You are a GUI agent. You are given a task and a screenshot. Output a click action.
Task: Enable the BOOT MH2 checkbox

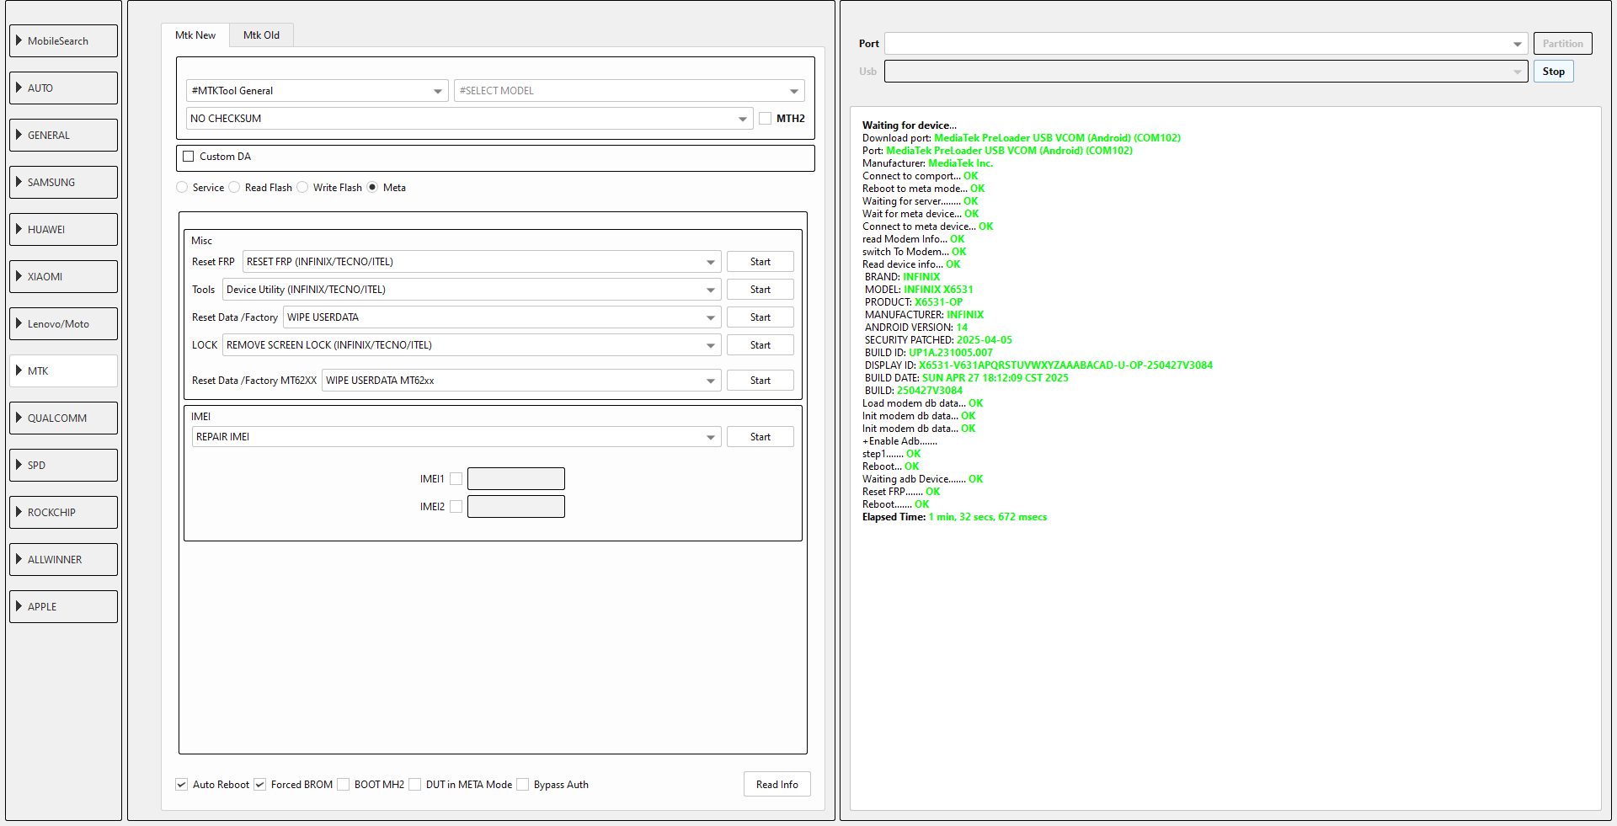coord(343,784)
